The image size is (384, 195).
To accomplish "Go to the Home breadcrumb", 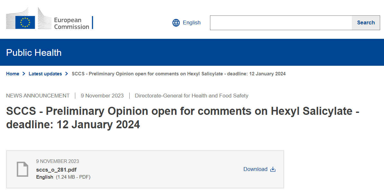I will pos(13,74).
